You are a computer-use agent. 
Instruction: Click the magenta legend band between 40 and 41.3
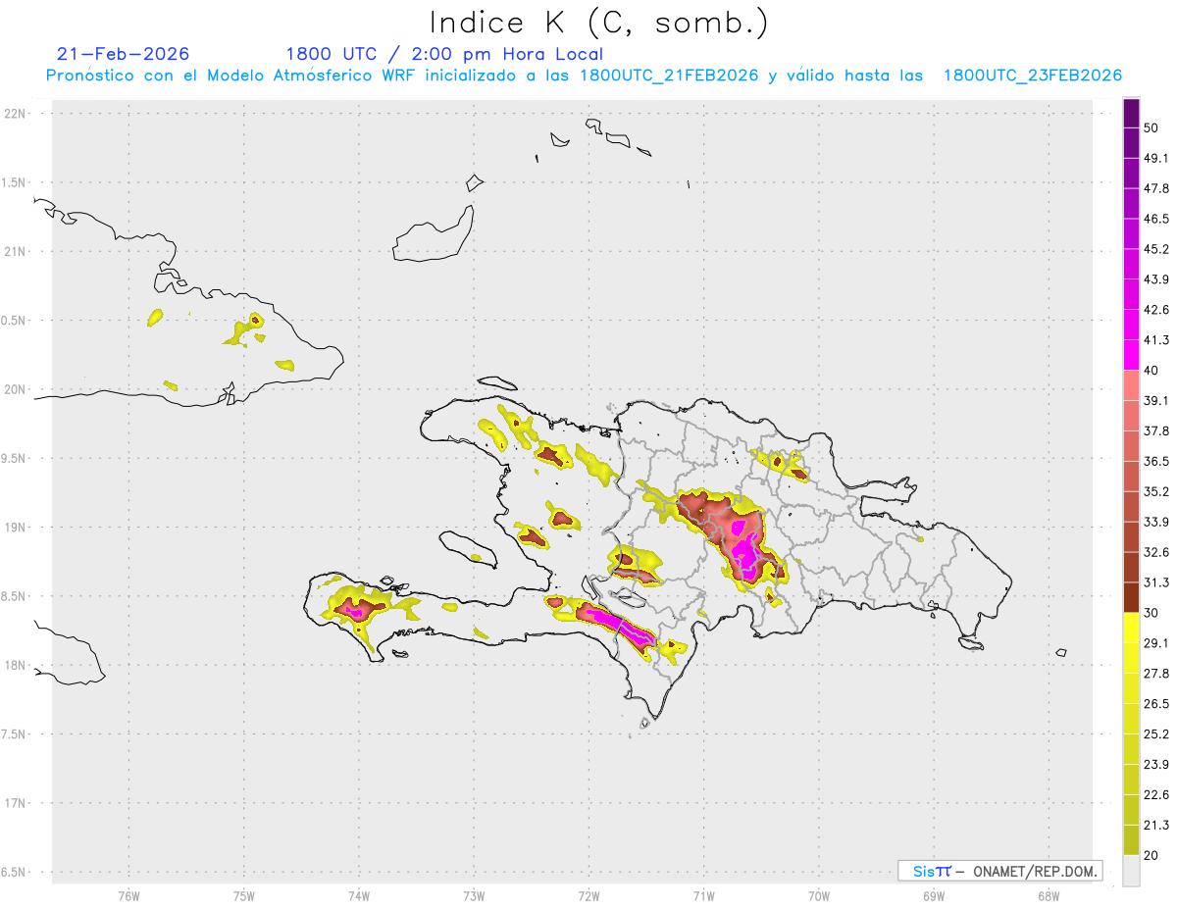tap(1132, 355)
